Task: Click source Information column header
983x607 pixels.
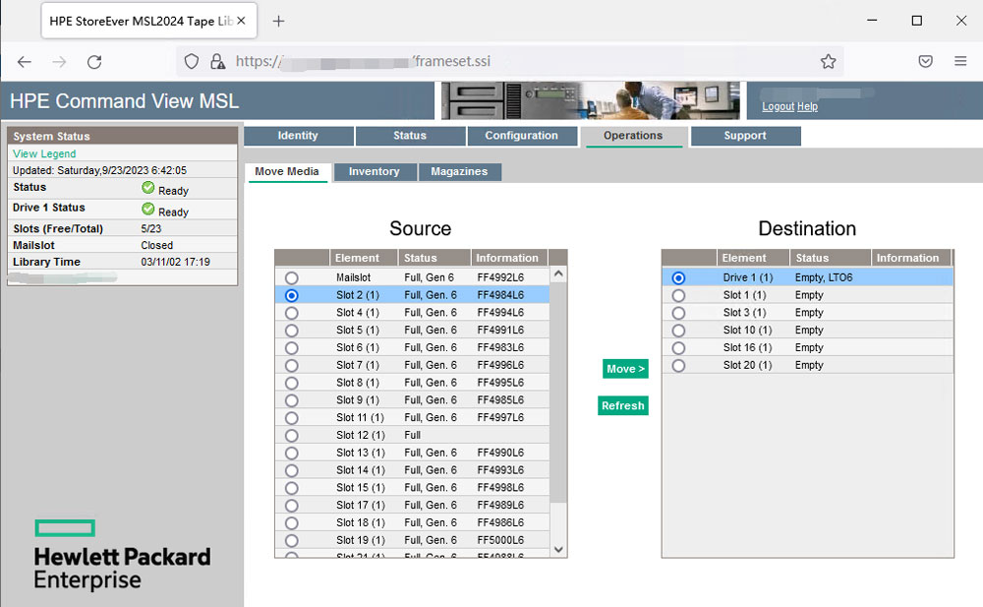Action: pos(508,258)
